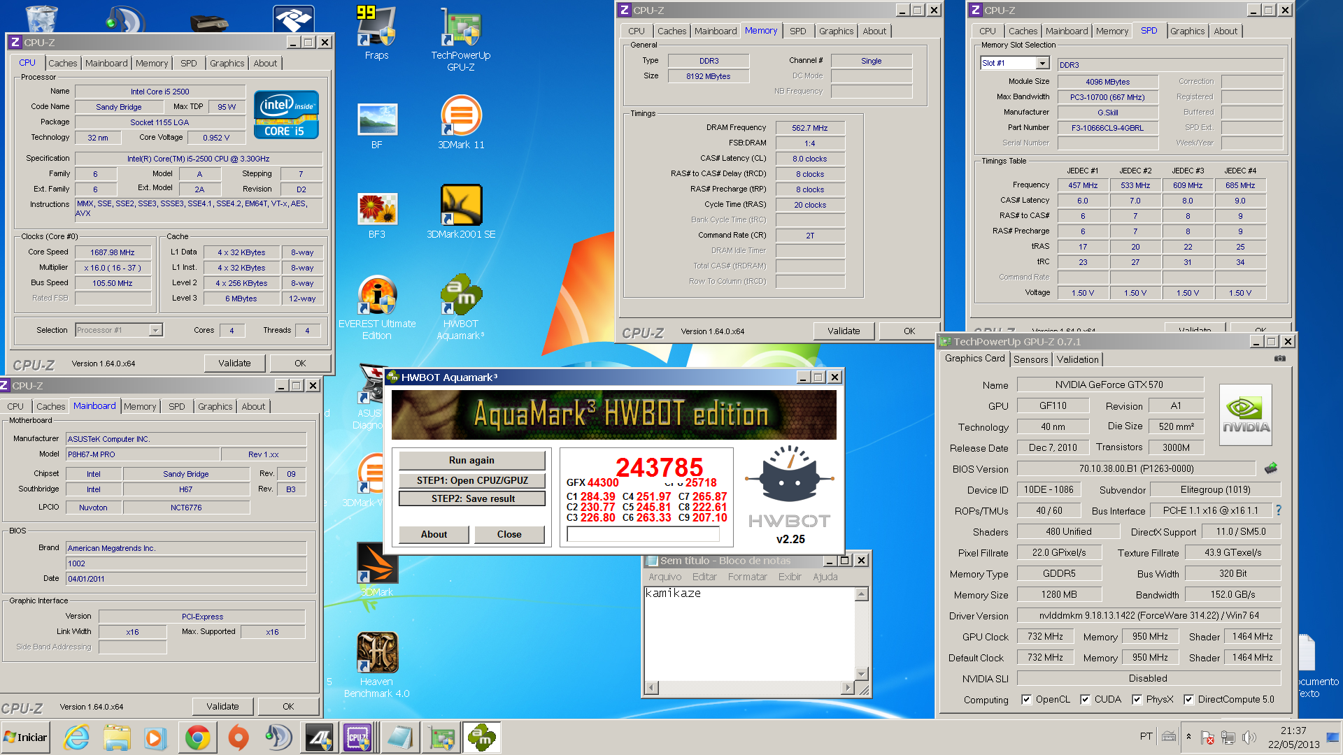The image size is (1343, 755).
Task: Open the HWBOT Aquamark3 desktop icon
Action: tap(461, 308)
